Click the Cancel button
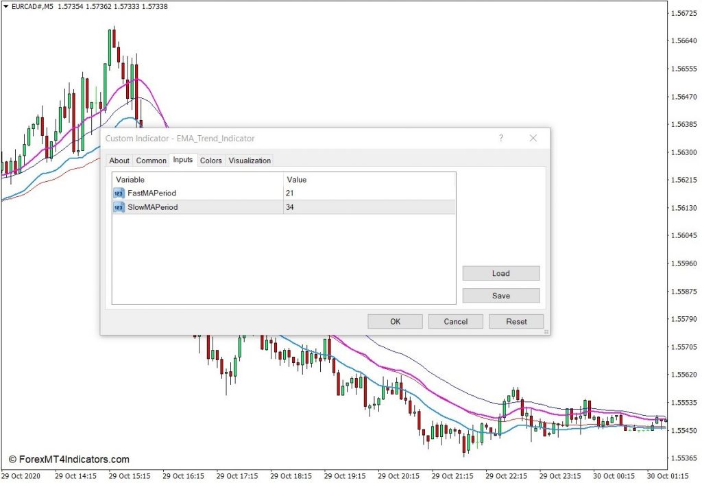Image resolution: width=702 pixels, height=483 pixels. (x=455, y=321)
